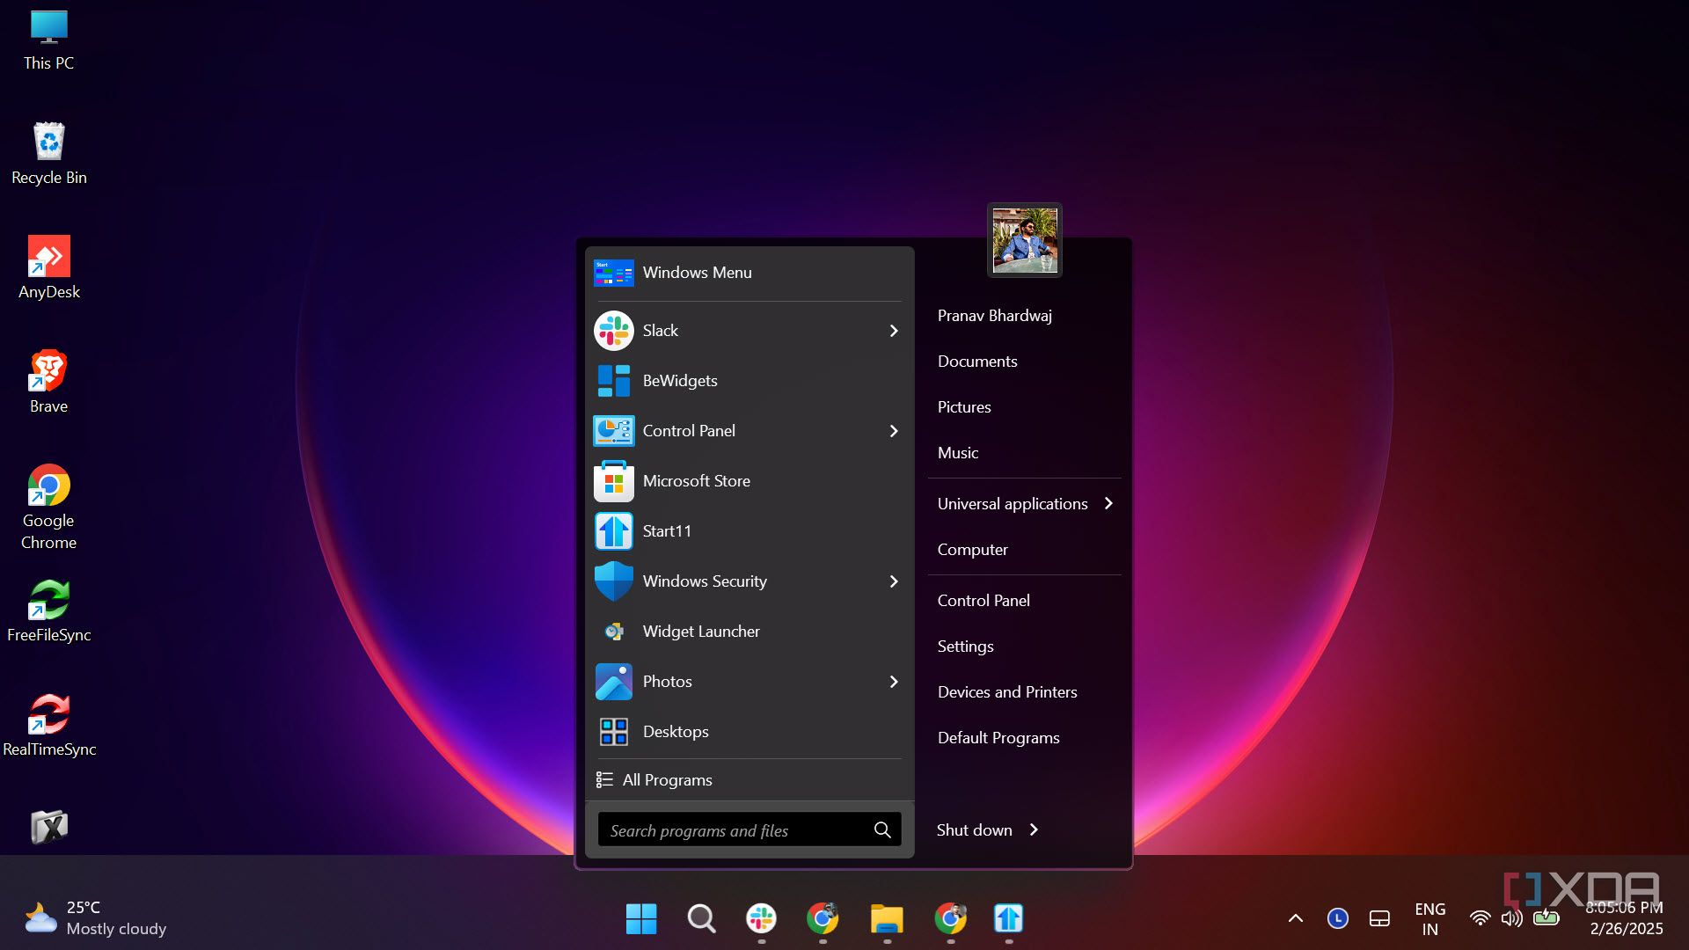Screen dimensions: 1689x950
Task: Select Recycle Bin on desktop
Action: click(49, 154)
